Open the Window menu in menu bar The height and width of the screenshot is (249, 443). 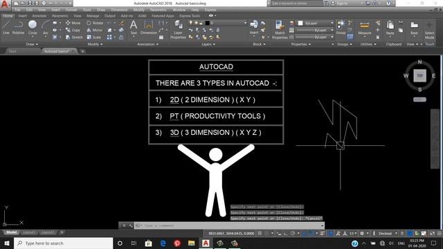[x=179, y=10]
